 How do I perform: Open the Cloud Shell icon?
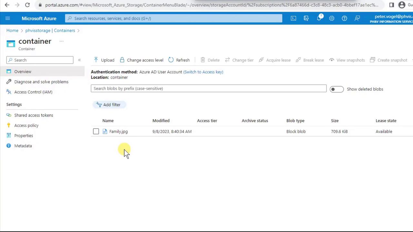[293, 18]
